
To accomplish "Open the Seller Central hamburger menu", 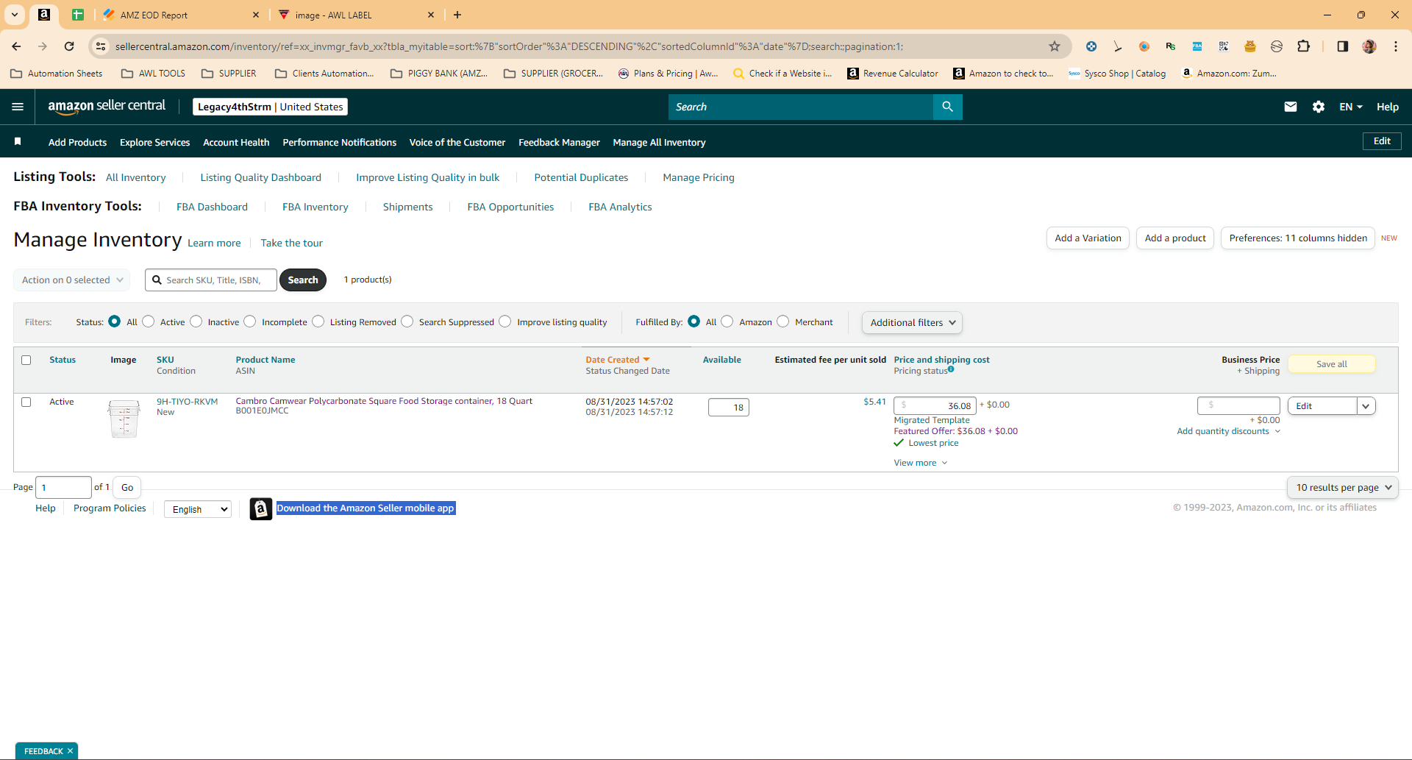I will click(x=18, y=107).
